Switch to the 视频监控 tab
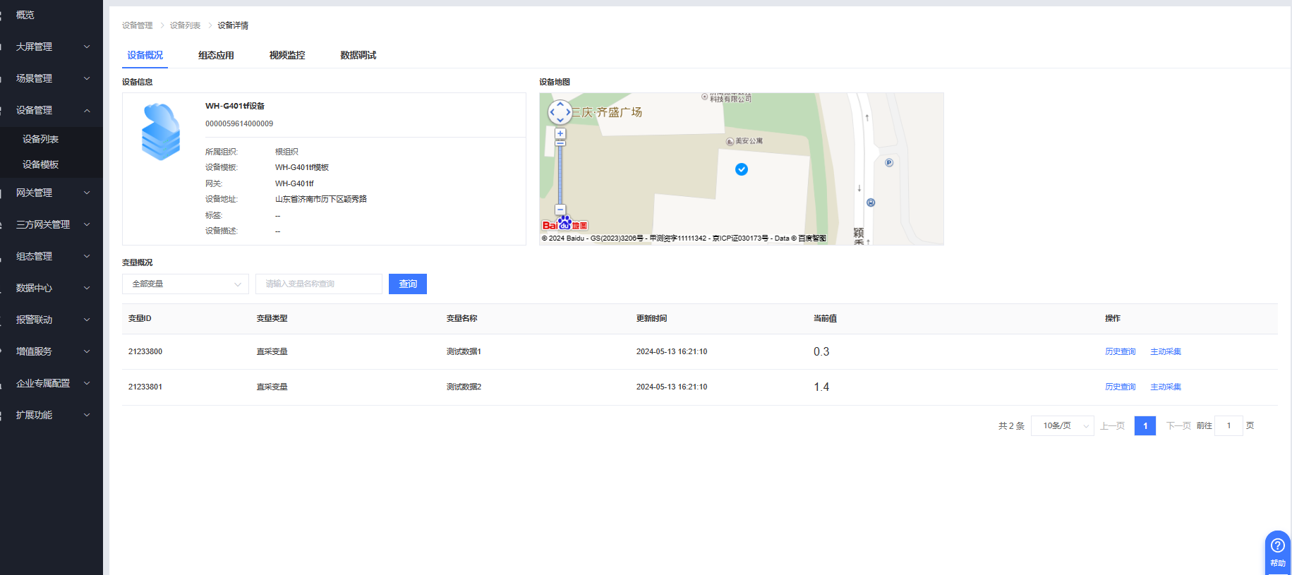Screen dimensions: 1292x575 pyautogui.click(x=287, y=55)
